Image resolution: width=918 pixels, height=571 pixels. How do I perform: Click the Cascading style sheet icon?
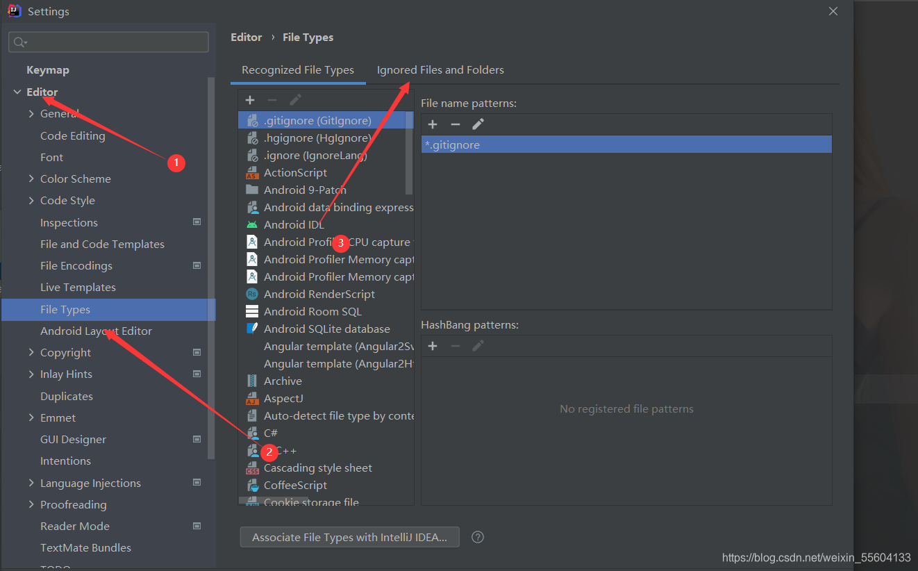click(x=252, y=468)
